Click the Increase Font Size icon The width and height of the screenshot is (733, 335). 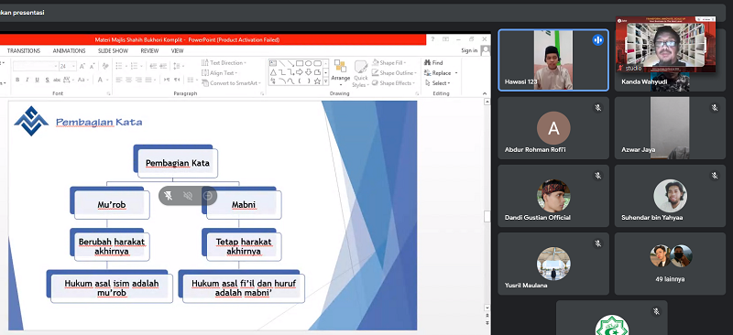tap(82, 66)
